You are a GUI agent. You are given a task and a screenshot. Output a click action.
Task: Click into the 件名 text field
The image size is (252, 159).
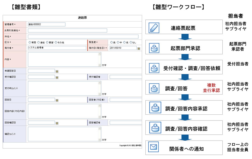coord(83,36)
